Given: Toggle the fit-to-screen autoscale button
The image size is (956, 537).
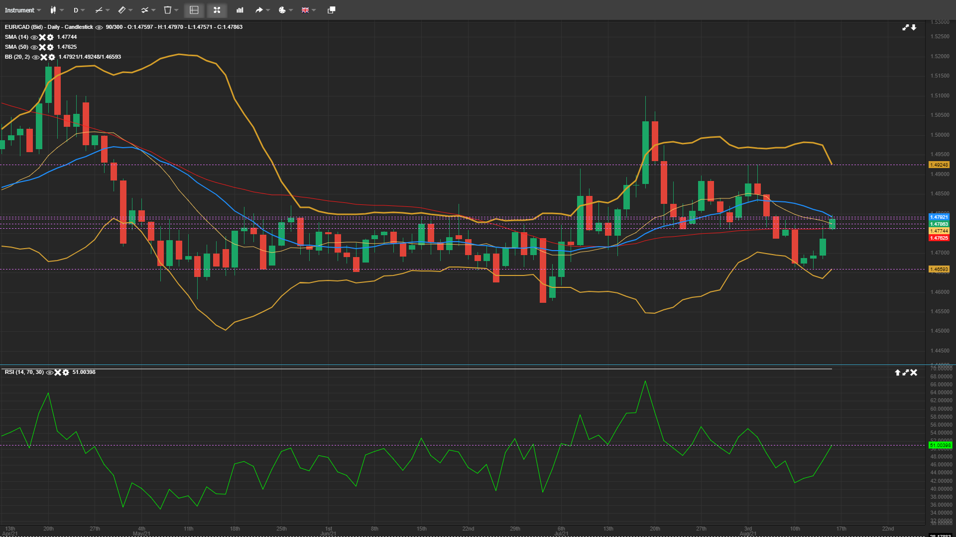Looking at the screenshot, I should [217, 10].
